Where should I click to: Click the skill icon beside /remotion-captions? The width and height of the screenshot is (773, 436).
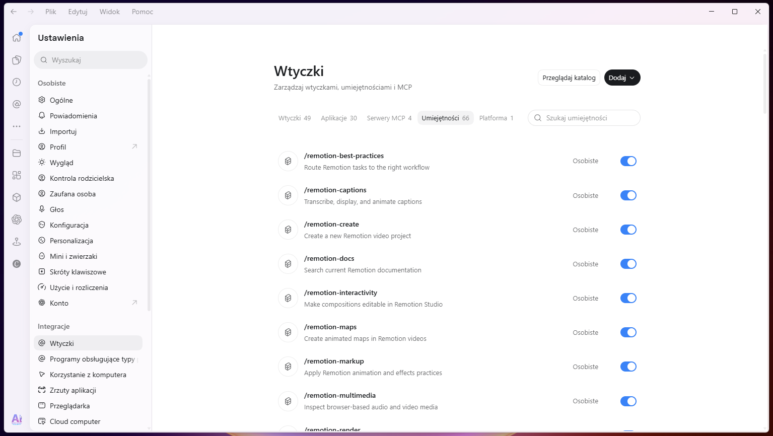pyautogui.click(x=288, y=195)
